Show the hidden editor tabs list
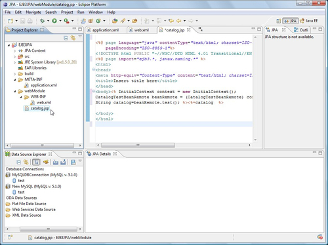The width and height of the screenshot is (328, 245). (x=200, y=29)
